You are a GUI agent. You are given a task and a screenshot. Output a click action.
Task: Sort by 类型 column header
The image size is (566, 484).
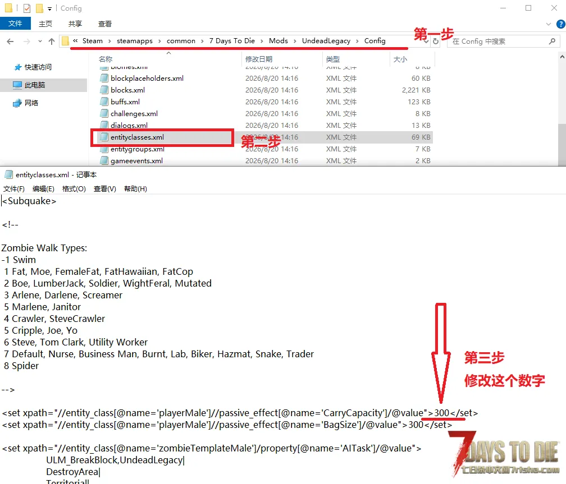(333, 59)
